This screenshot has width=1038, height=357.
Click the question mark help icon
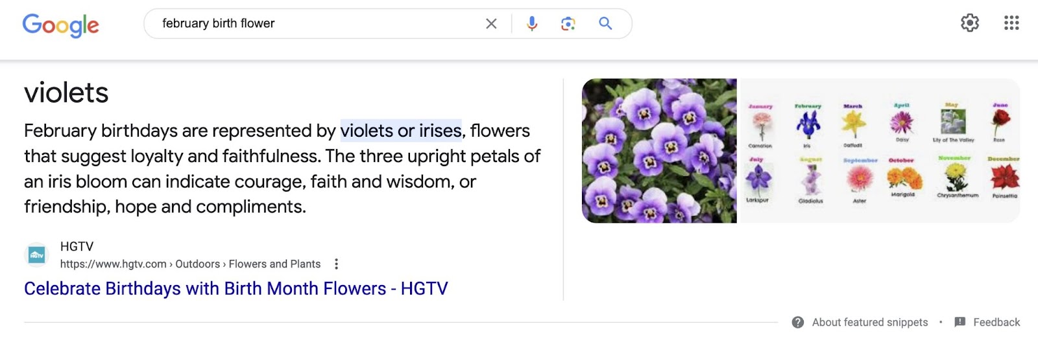(x=798, y=323)
